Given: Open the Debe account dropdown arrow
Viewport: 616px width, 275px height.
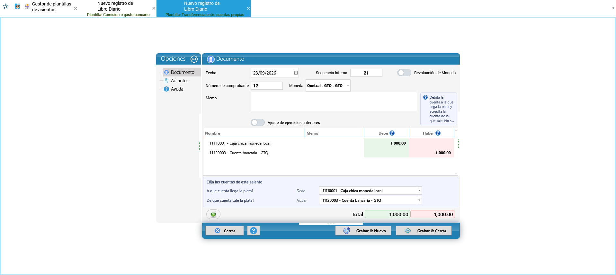Looking at the screenshot, I should (x=419, y=191).
